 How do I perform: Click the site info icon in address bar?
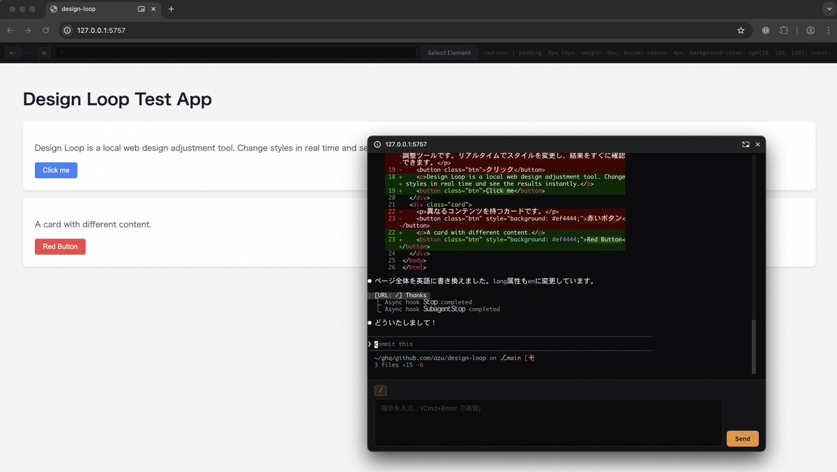(x=67, y=31)
